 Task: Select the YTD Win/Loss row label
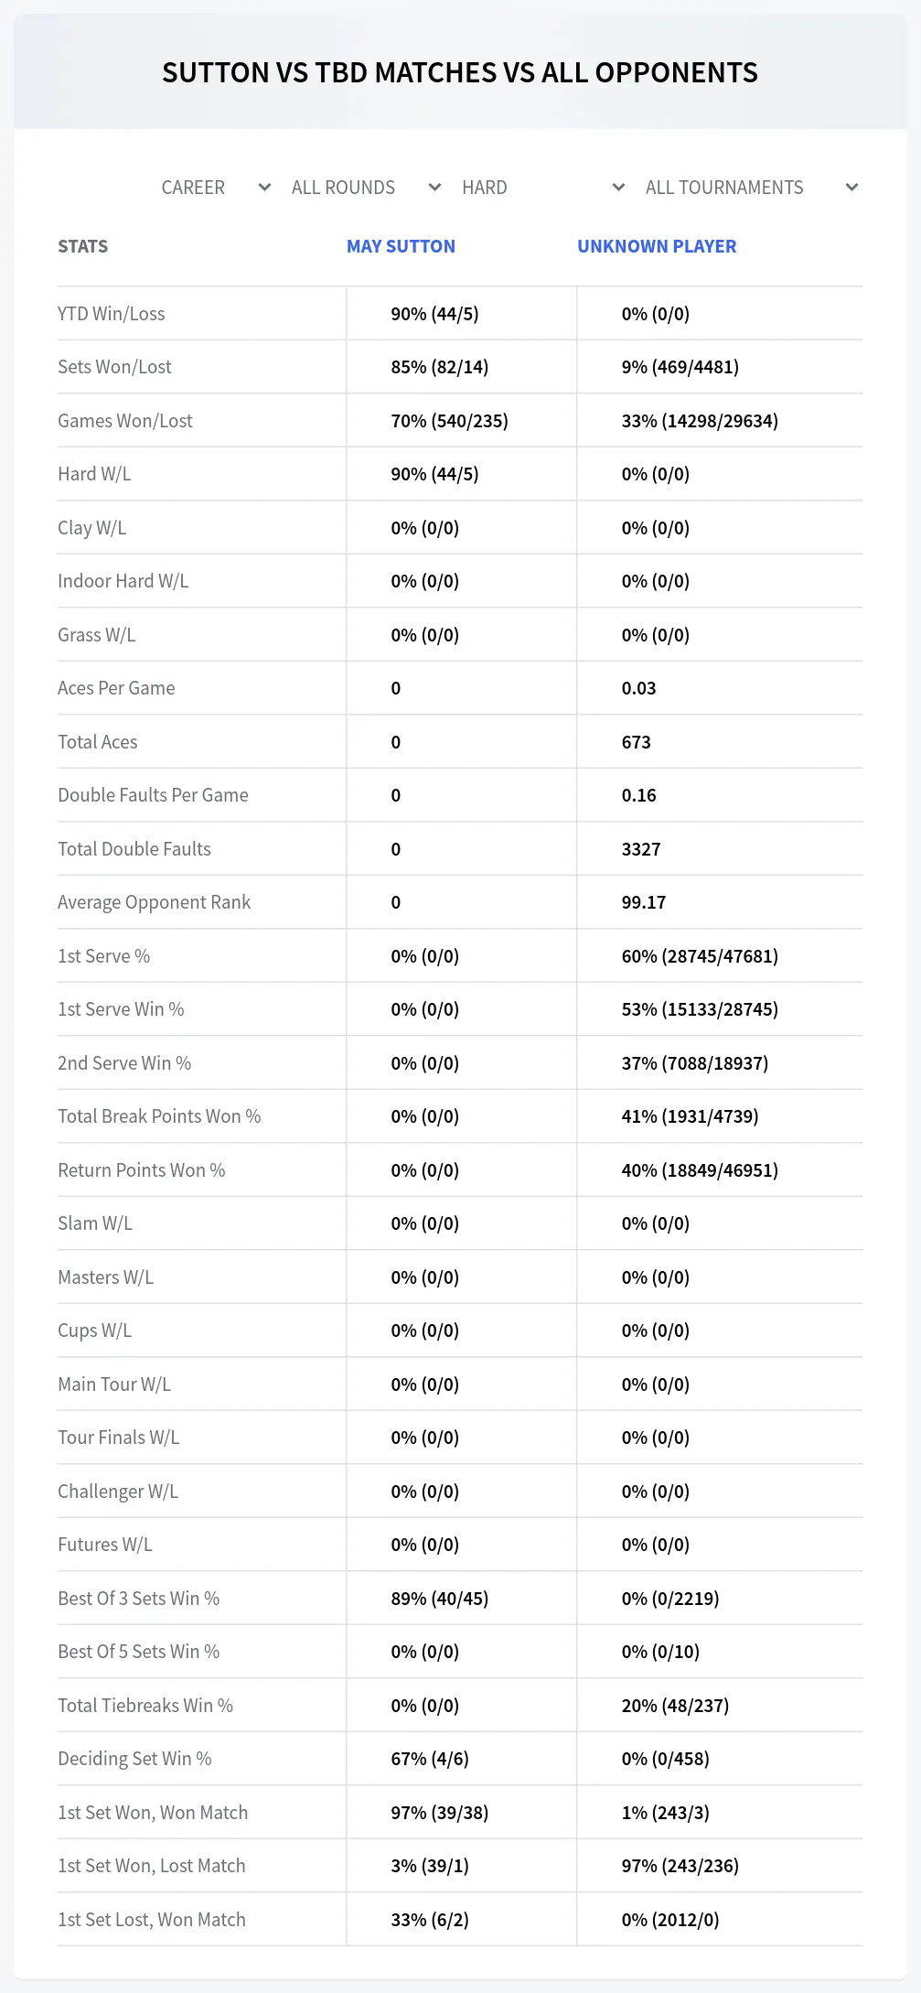click(112, 314)
